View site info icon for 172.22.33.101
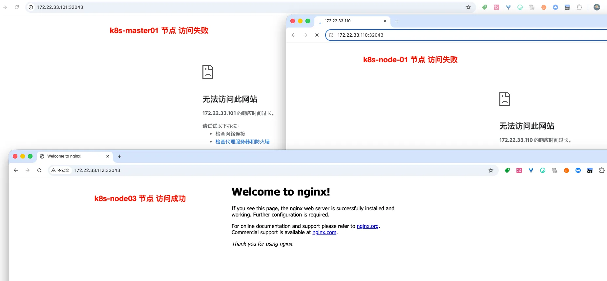The image size is (607, 281). pyautogui.click(x=31, y=7)
